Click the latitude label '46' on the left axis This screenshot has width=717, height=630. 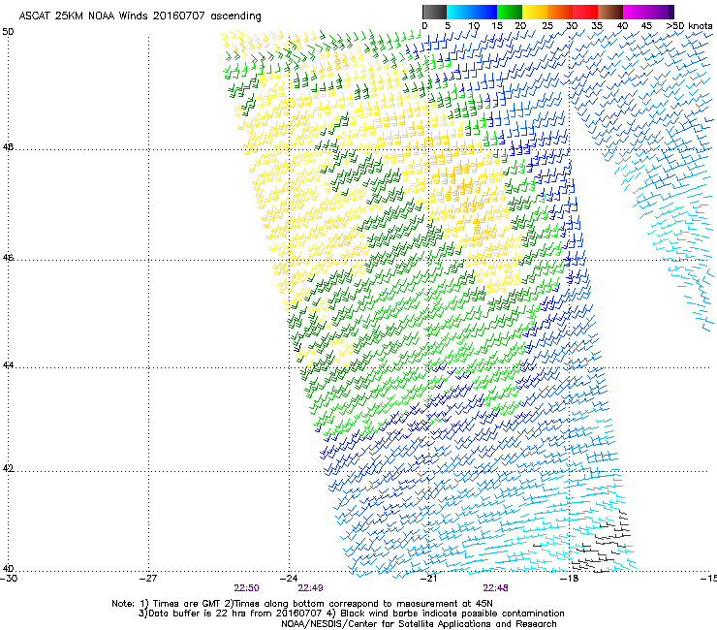8,258
